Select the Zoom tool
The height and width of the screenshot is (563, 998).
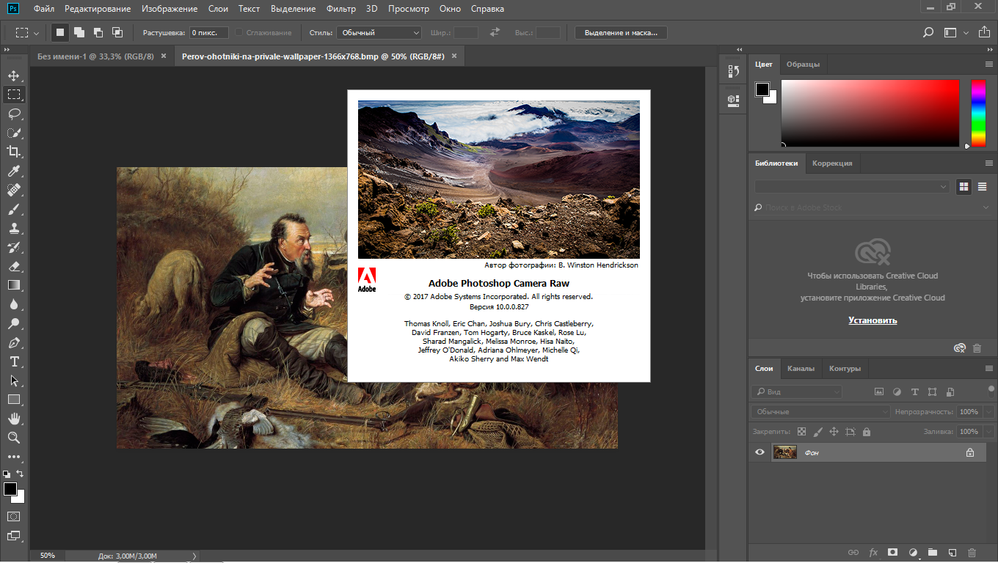[x=14, y=438]
